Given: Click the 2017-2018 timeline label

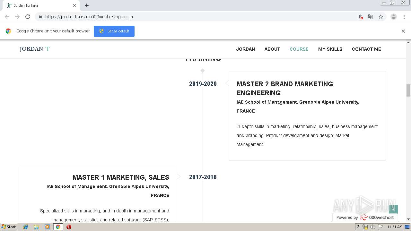Looking at the screenshot, I should click(x=203, y=177).
